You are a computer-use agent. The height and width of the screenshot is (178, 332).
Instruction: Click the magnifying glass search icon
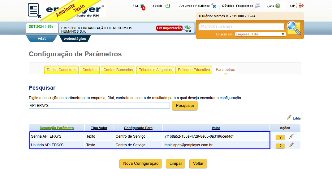click(x=294, y=28)
